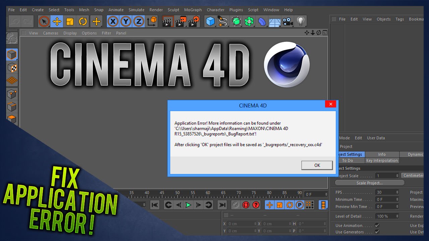Switch to the Info tab
429x241 pixels.
pos(382,154)
